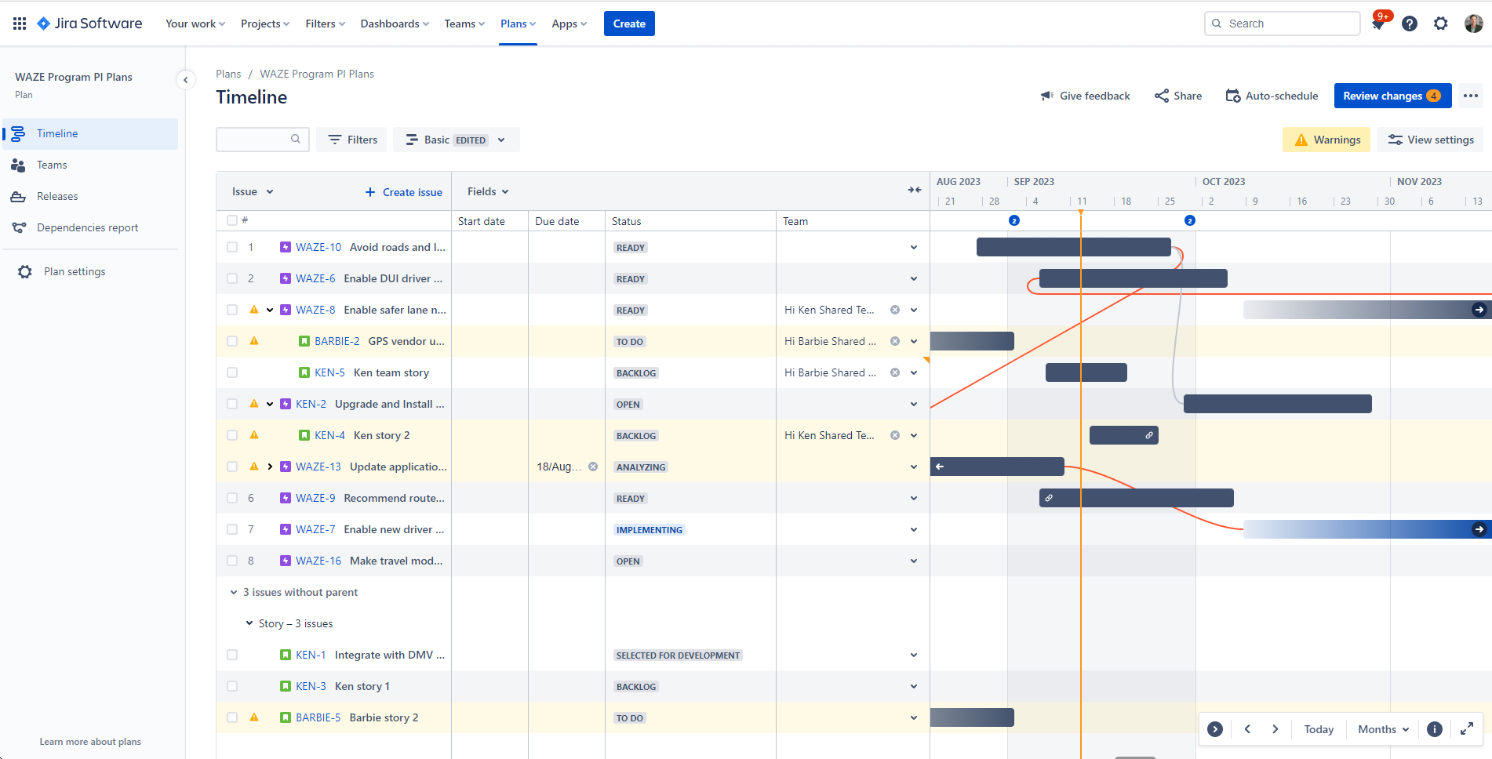This screenshot has height=759, width=1492.
Task: Open the Apps menu
Action: 569,24
